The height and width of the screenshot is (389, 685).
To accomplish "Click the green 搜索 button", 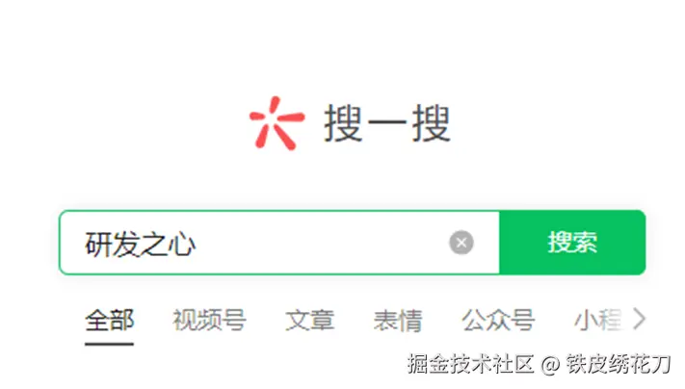I will 572,243.
